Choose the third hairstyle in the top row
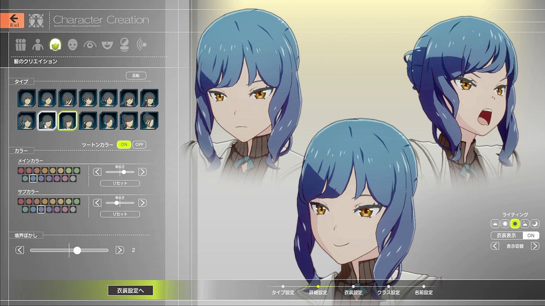 coord(68,97)
